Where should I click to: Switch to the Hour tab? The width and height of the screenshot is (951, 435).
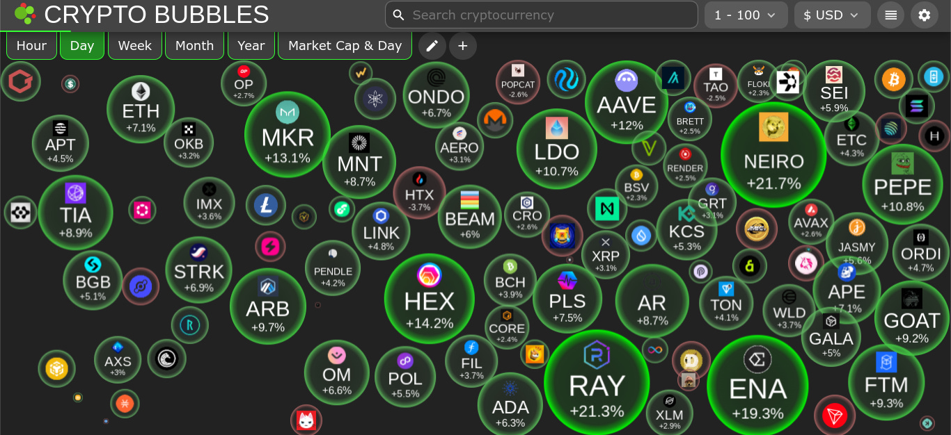coord(31,46)
